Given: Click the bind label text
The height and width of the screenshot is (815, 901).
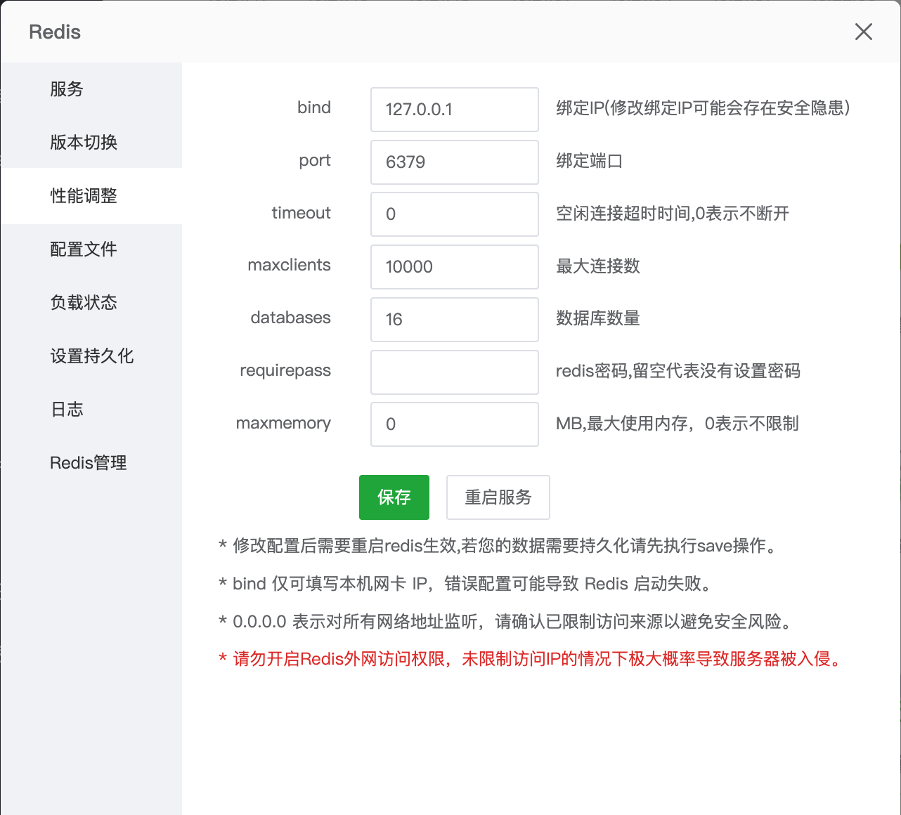Looking at the screenshot, I should [x=314, y=107].
